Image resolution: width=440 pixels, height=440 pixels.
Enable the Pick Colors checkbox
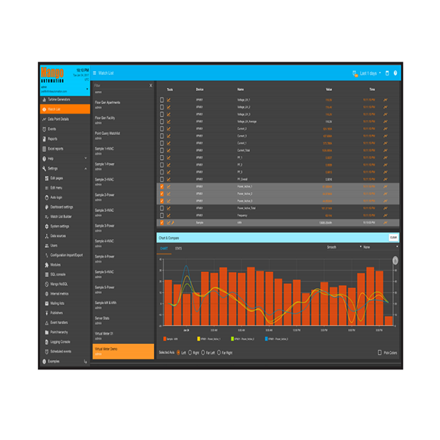click(x=379, y=353)
